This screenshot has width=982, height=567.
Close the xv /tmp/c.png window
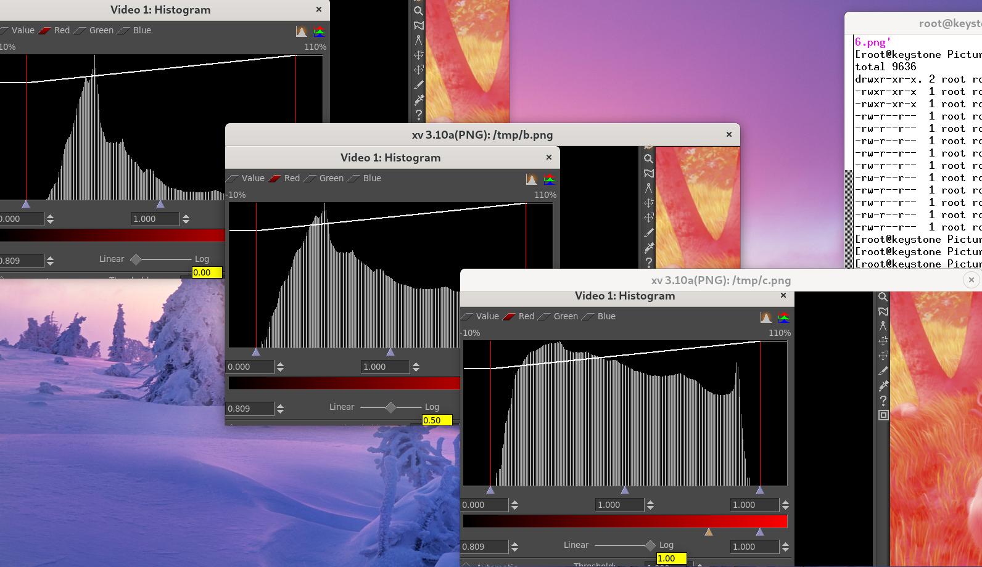pyautogui.click(x=971, y=280)
